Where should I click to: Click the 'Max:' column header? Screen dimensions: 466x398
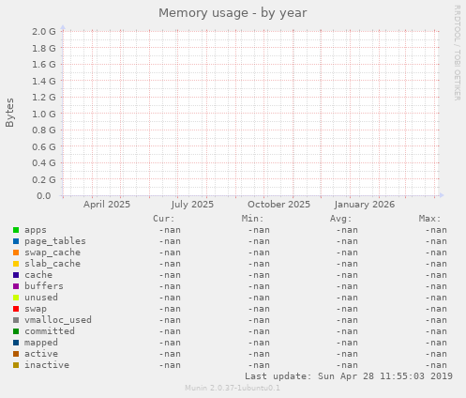[x=429, y=219]
